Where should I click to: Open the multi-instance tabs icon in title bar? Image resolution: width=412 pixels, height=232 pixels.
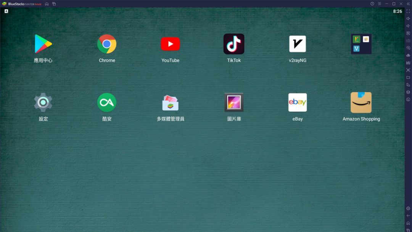pos(54,4)
